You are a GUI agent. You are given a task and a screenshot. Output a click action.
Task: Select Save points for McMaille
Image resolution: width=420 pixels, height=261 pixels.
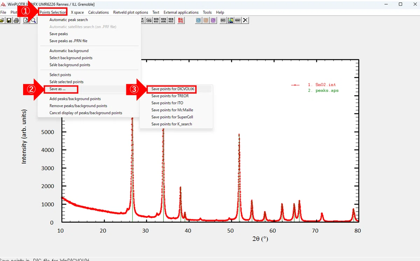click(172, 110)
